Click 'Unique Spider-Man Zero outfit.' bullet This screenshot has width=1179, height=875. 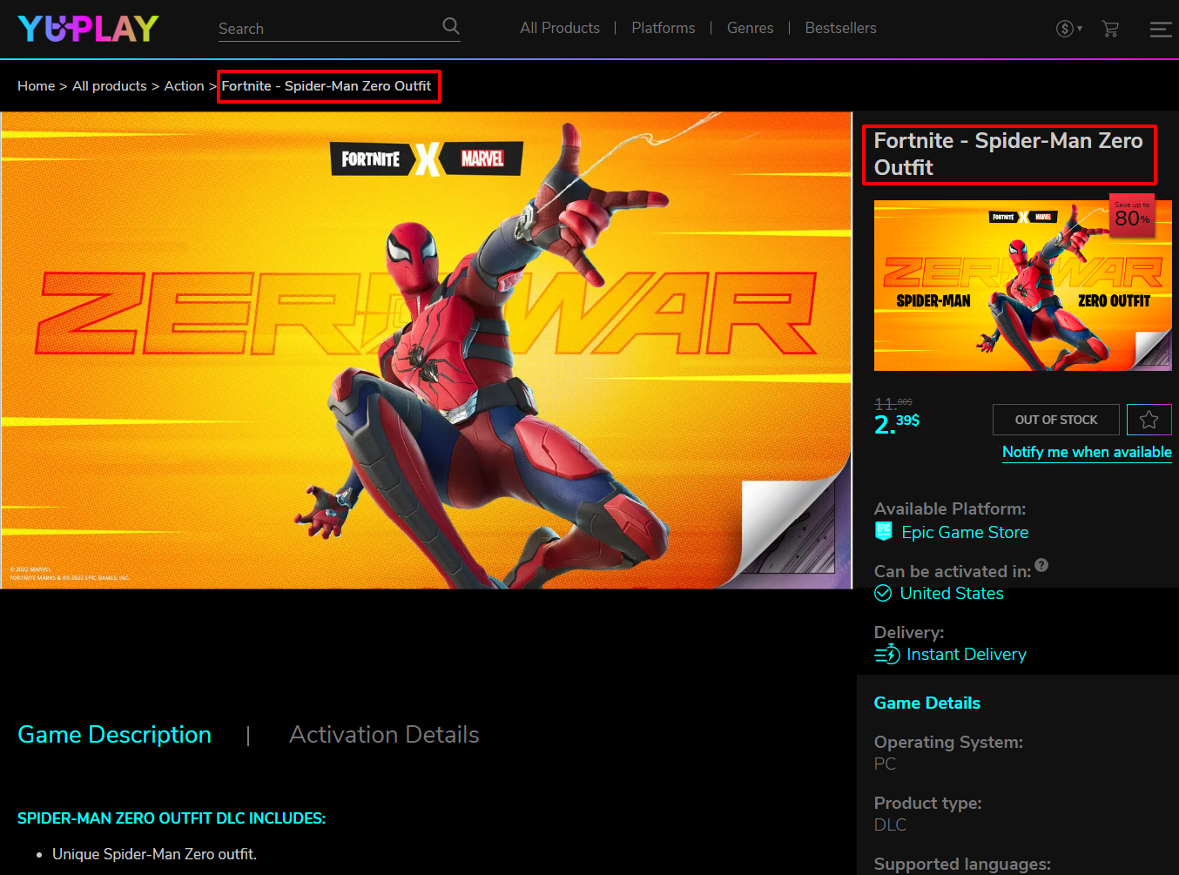154,854
